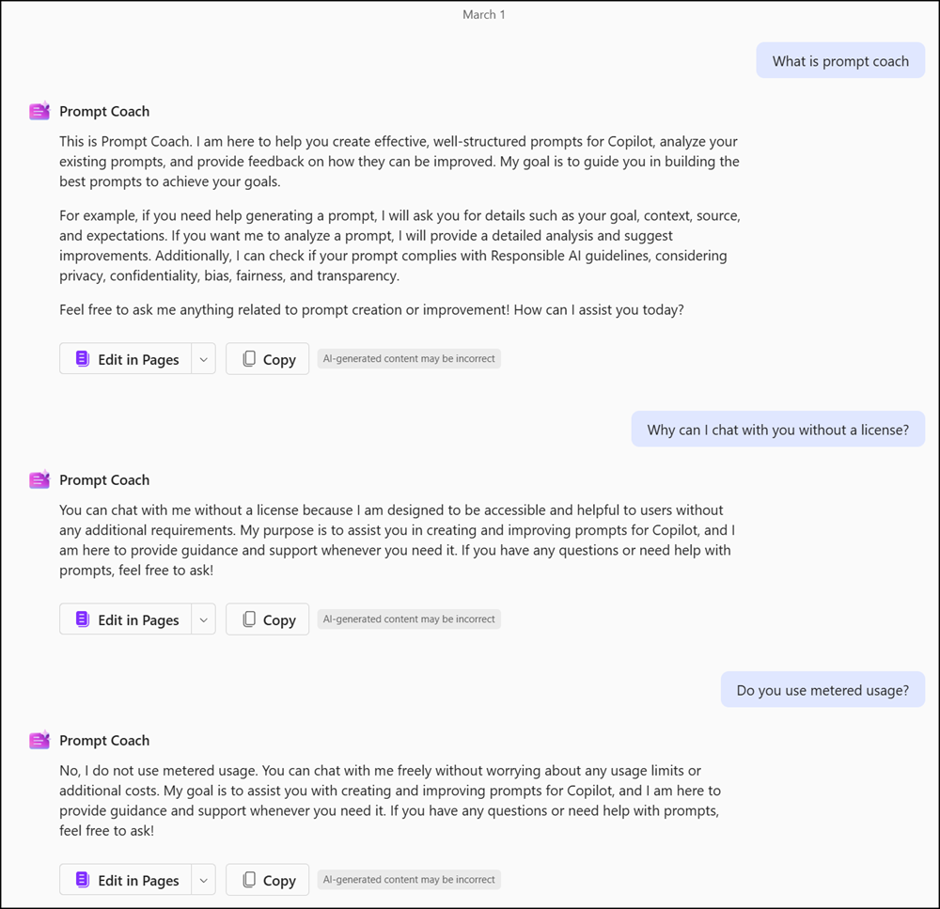Expand Edit in Pages dropdown under the license reply

click(x=204, y=619)
